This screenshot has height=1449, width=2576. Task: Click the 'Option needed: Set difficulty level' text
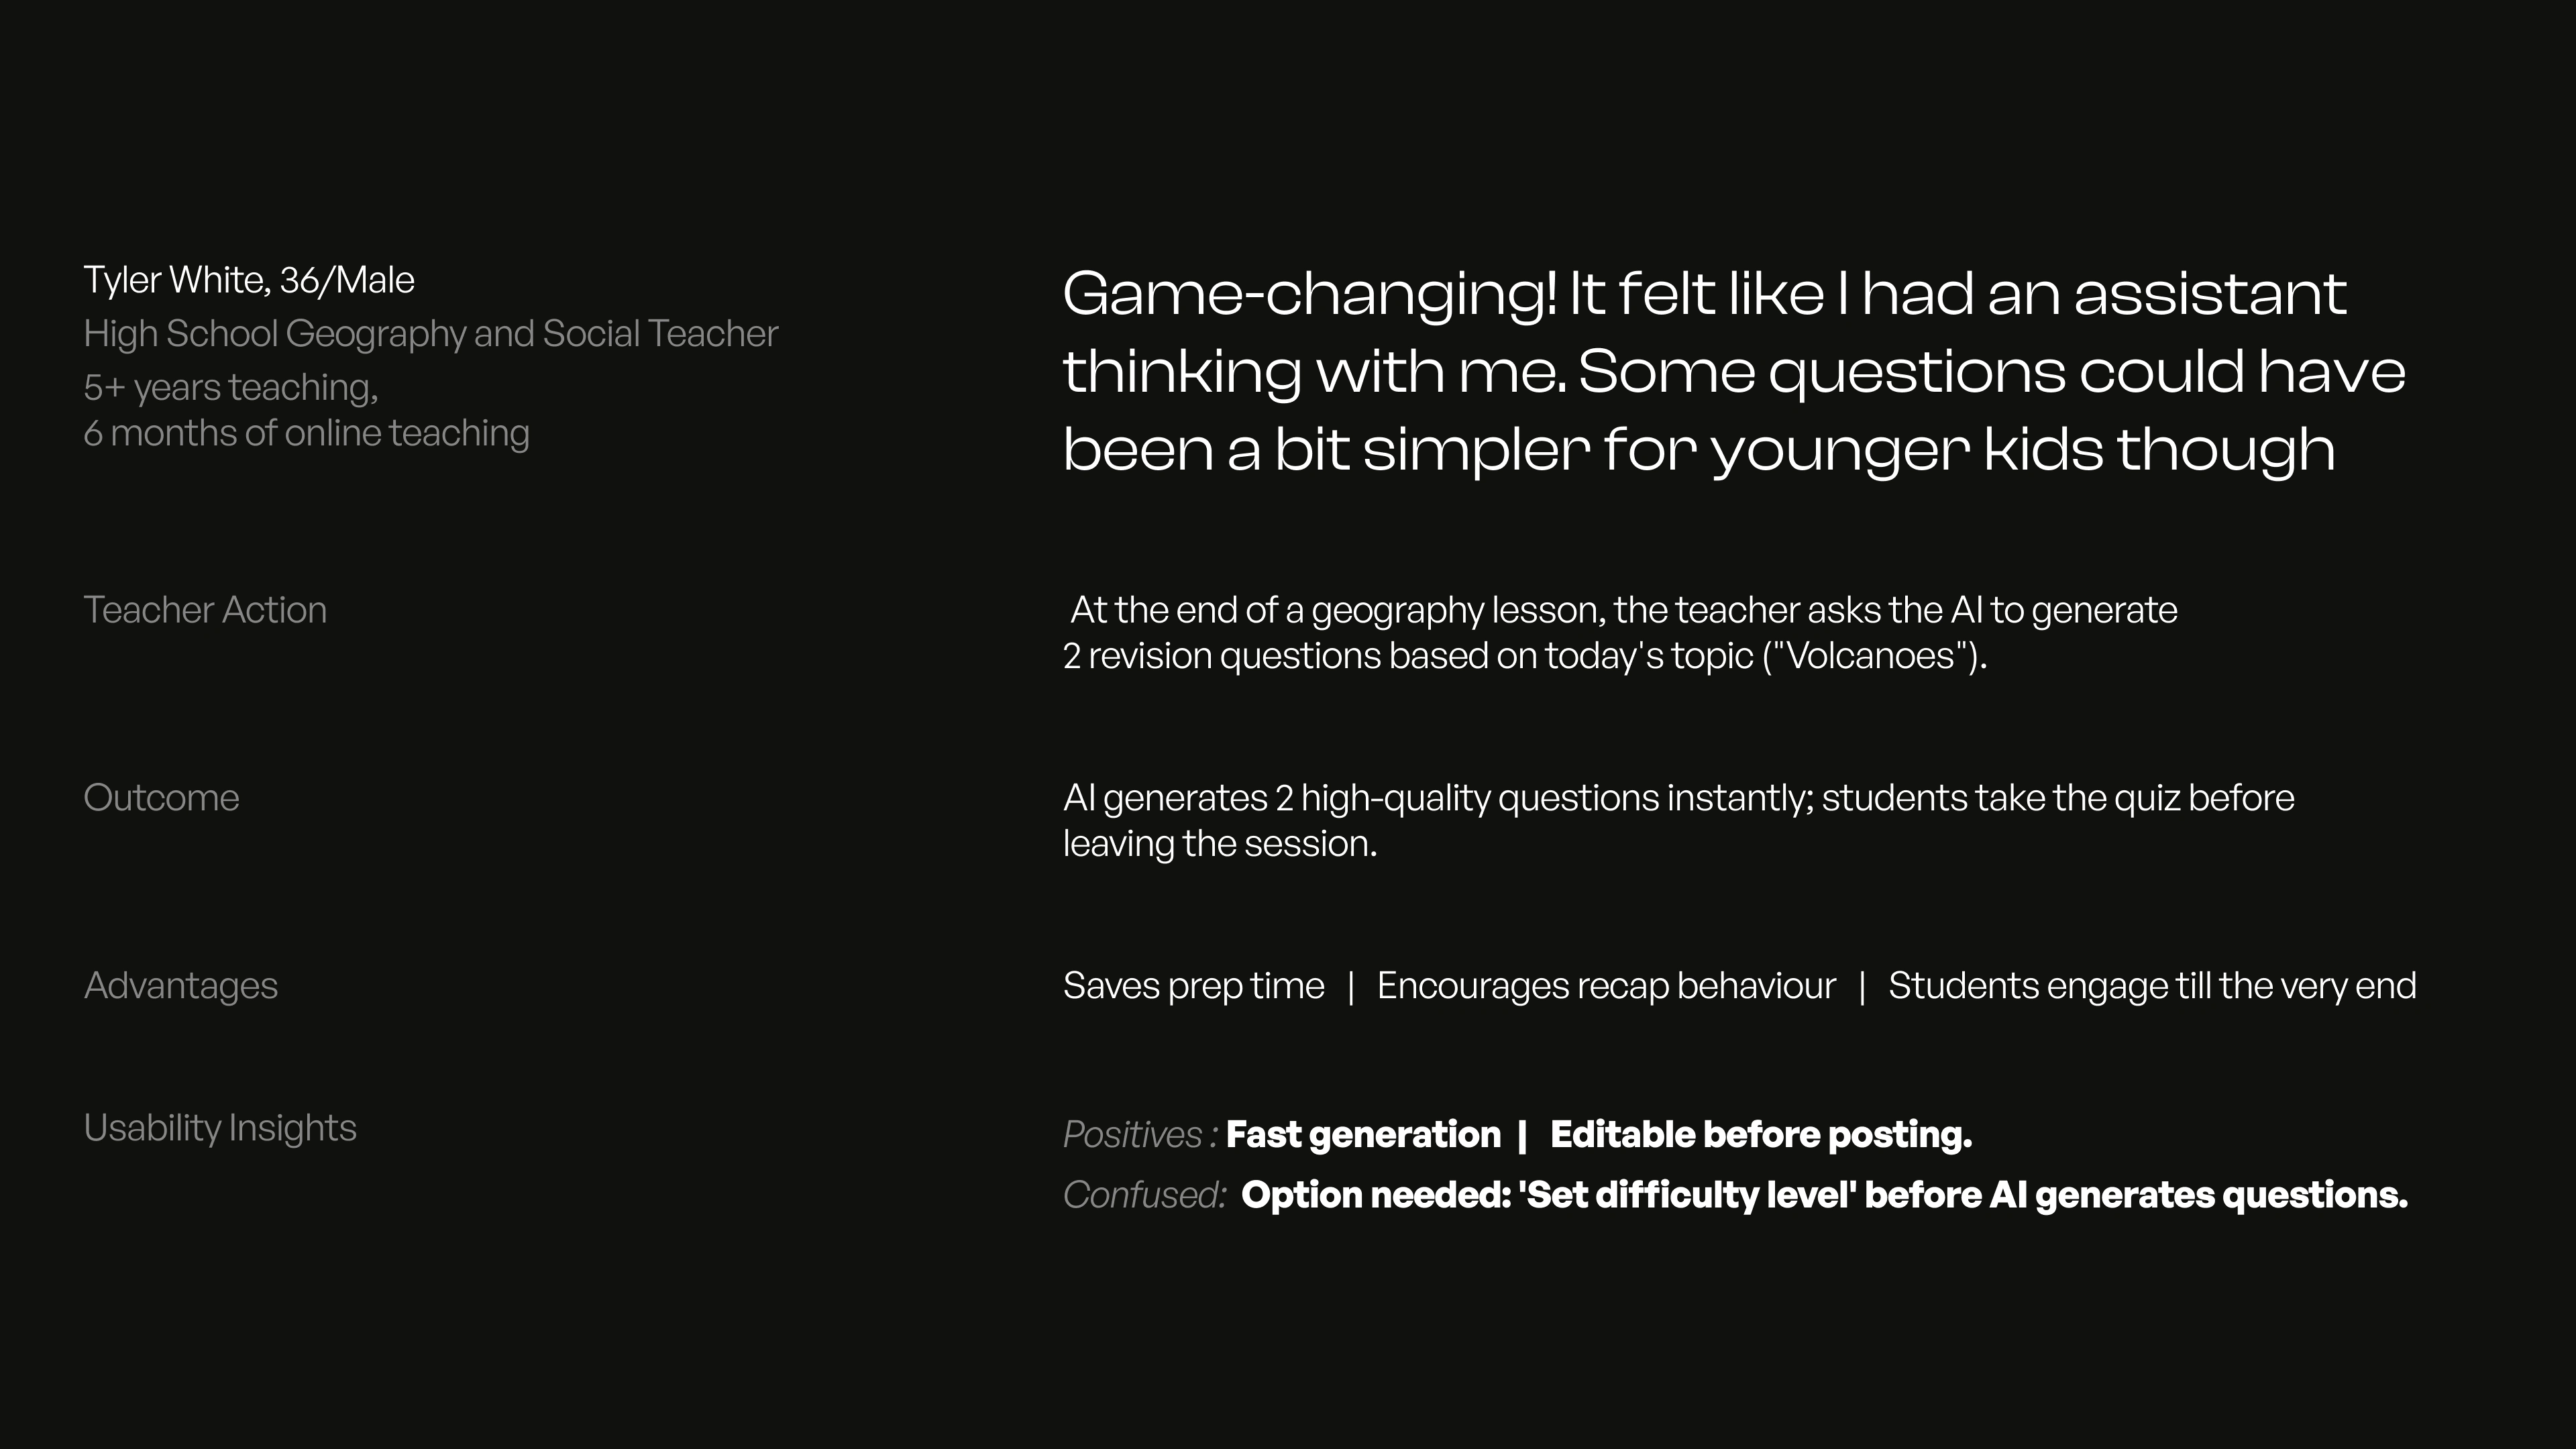point(1823,1195)
